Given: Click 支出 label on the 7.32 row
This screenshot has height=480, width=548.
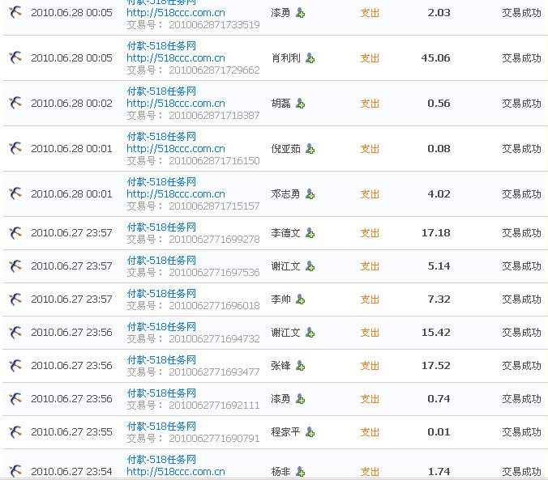Looking at the screenshot, I should coord(370,299).
